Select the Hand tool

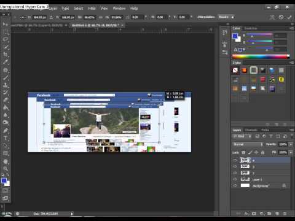point(6,161)
